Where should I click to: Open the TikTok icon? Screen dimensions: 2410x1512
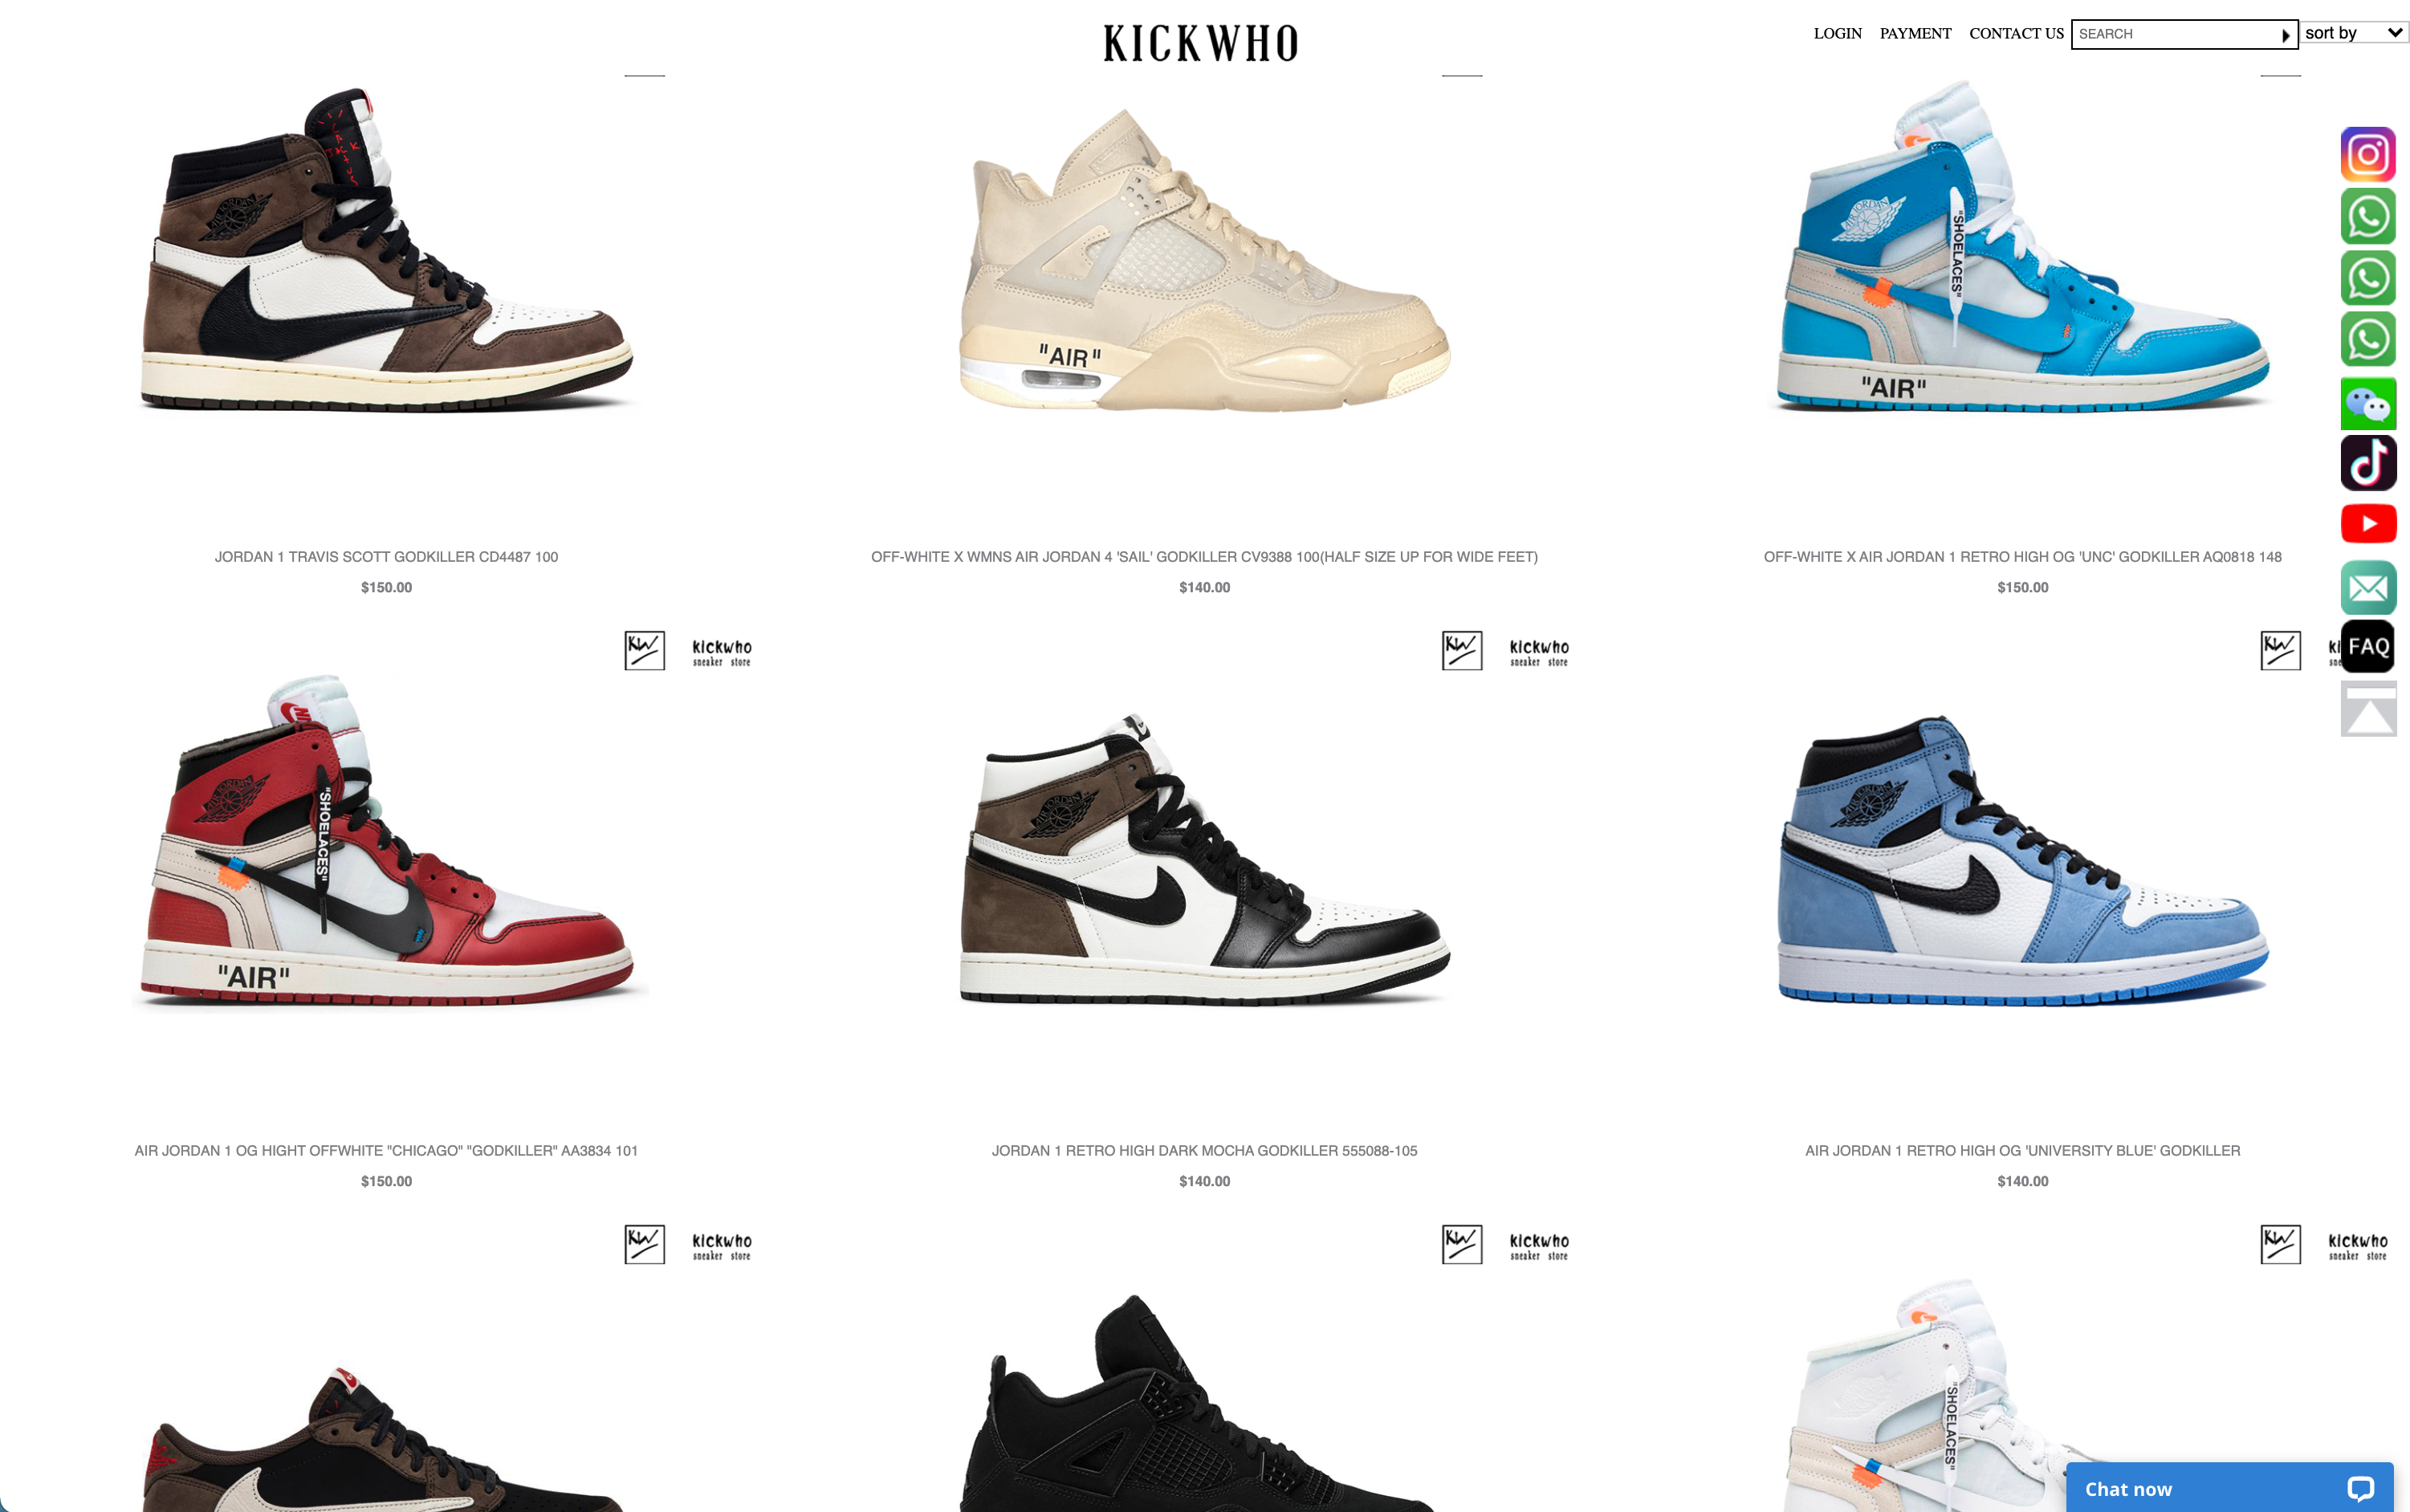(2367, 463)
